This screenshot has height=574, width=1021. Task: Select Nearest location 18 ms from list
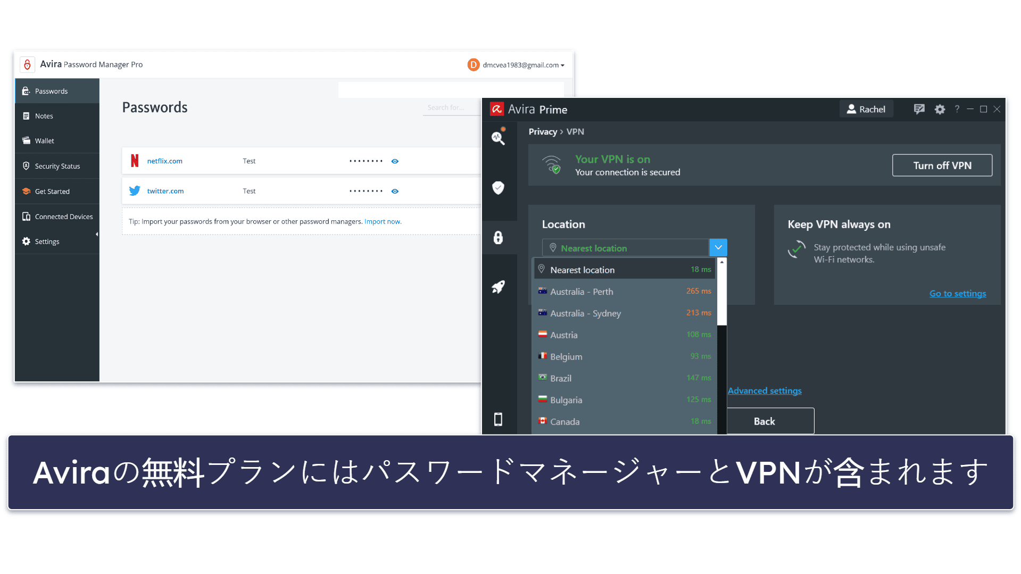625,270
